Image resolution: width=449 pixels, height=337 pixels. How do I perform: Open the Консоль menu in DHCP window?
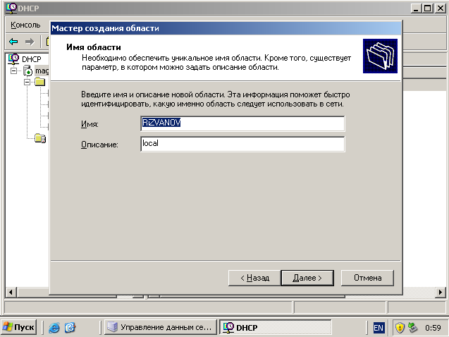coord(25,25)
